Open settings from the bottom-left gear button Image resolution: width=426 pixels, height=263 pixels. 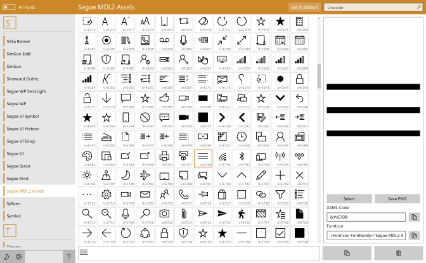click(18, 257)
